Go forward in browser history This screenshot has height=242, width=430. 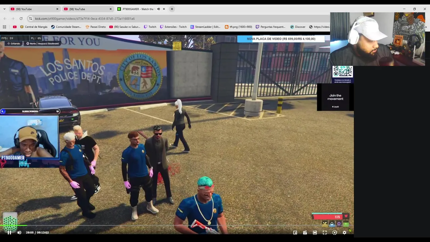point(13,18)
